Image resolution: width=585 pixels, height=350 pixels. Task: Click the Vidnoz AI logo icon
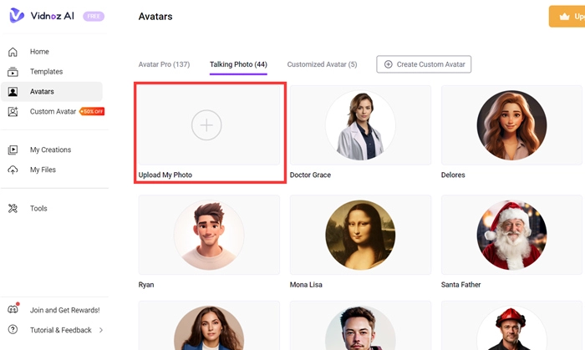click(x=17, y=15)
